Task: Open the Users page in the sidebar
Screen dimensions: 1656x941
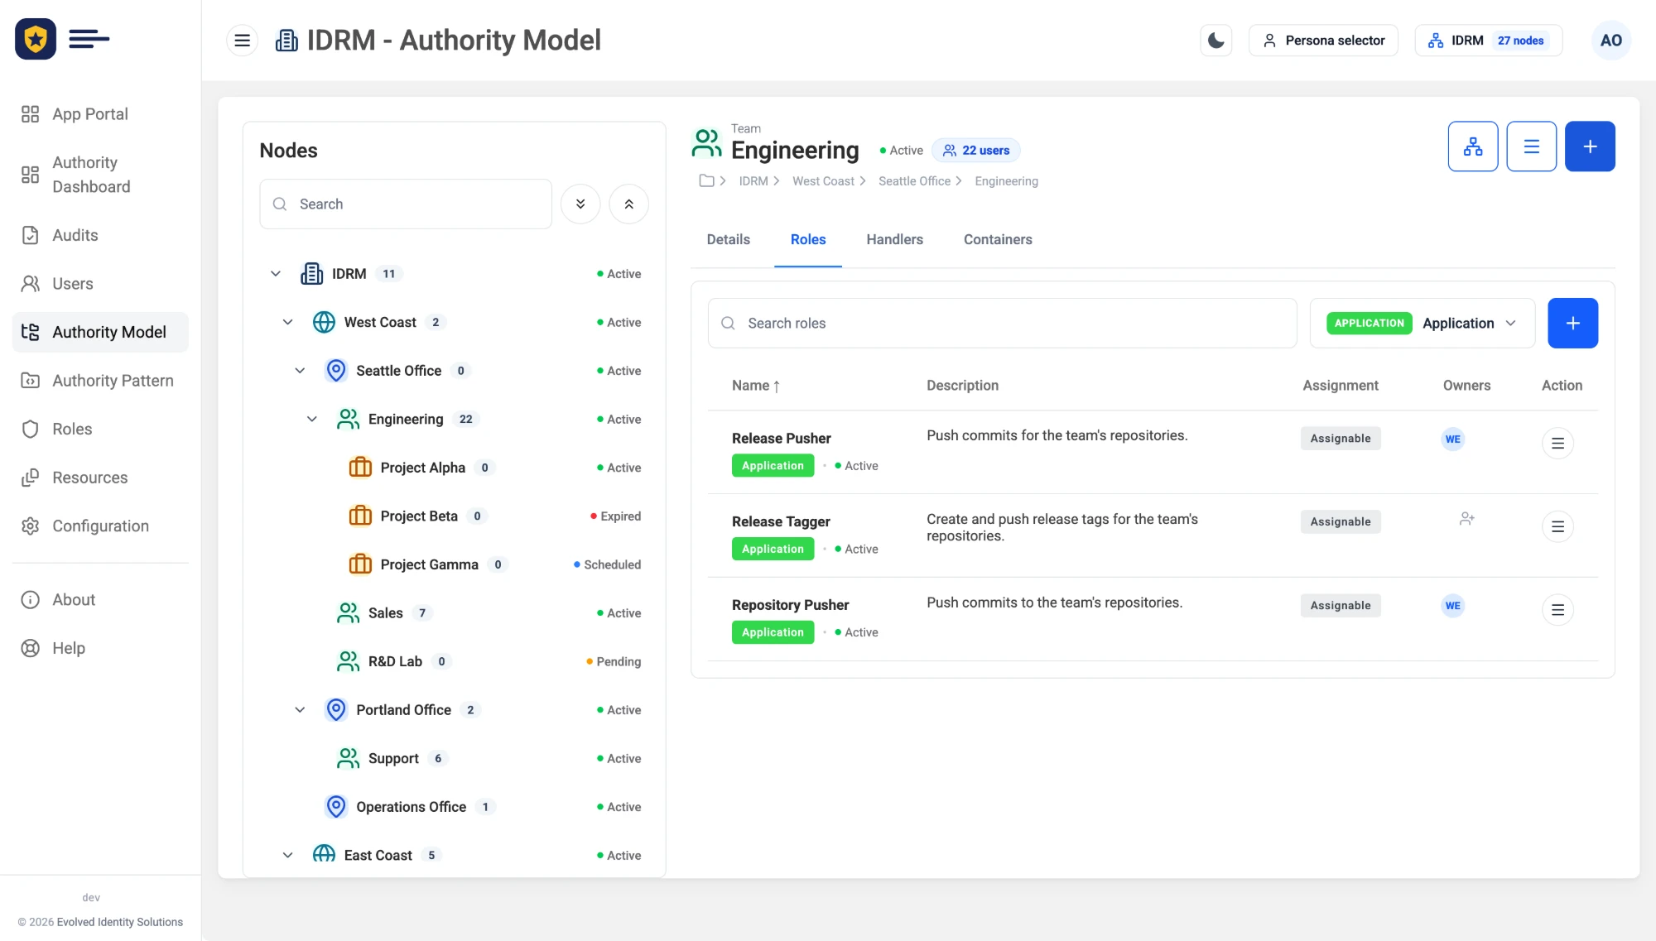Action: coord(100,284)
